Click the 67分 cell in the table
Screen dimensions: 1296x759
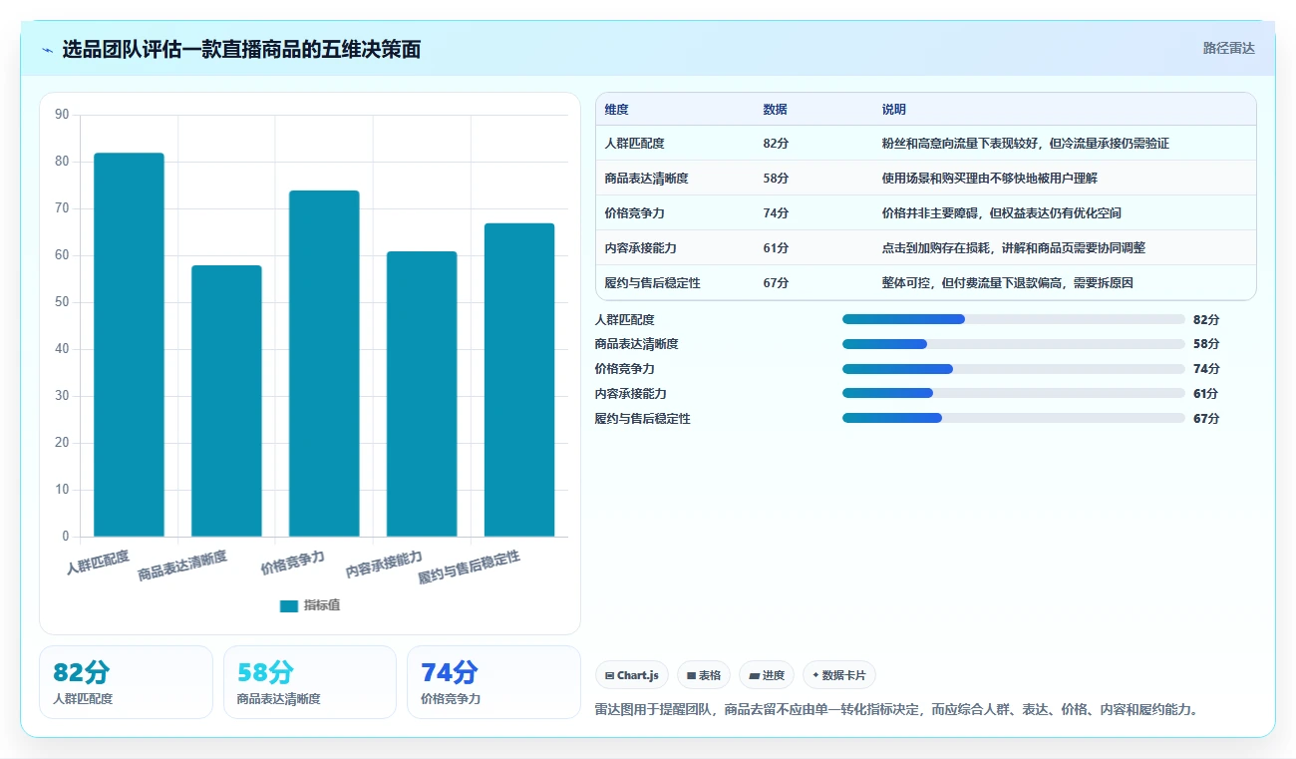tap(777, 283)
